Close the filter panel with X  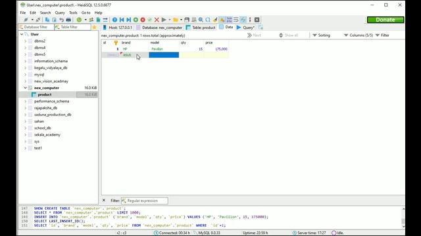pos(104,201)
